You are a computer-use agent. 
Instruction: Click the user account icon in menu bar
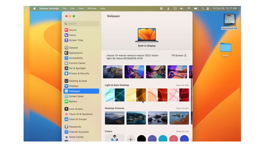168,8
